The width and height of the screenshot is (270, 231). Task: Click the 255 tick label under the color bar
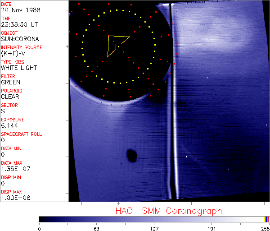(265, 228)
